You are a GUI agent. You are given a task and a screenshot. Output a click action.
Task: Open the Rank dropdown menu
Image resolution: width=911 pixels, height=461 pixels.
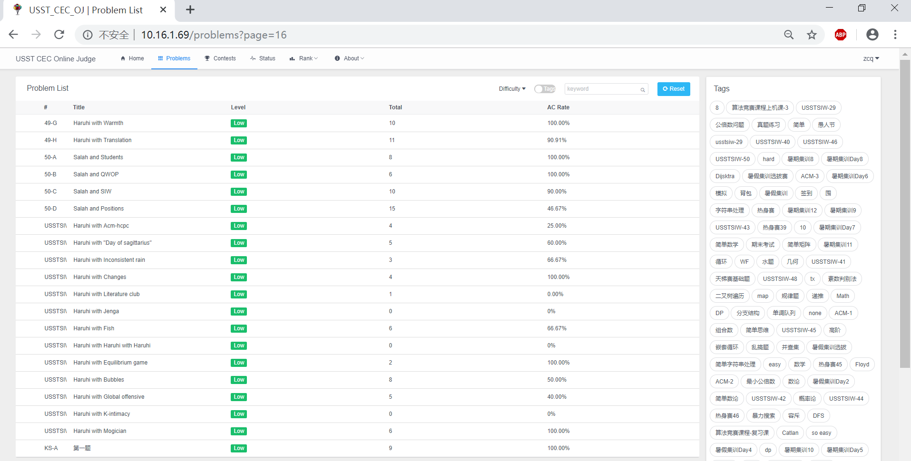click(x=304, y=58)
